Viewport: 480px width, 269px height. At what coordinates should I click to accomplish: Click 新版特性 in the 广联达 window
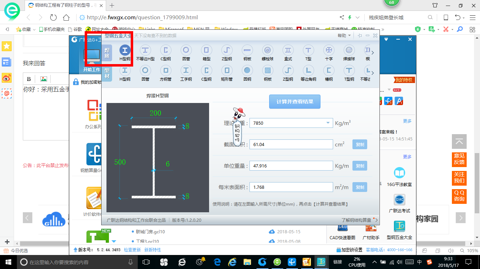tap(153, 250)
